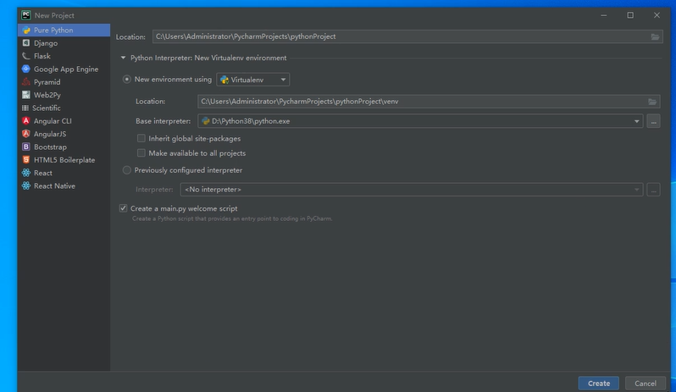This screenshot has height=392, width=676.
Task: Click the Bootstrap icon
Action: (x=26, y=146)
